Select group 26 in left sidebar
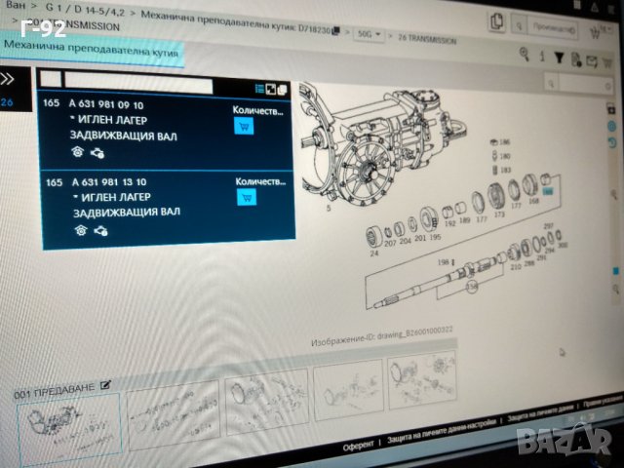Screen dimensions: 624x468 coord(7,101)
